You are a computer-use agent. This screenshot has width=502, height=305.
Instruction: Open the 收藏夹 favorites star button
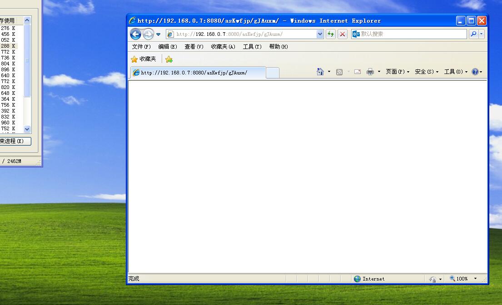pos(144,59)
